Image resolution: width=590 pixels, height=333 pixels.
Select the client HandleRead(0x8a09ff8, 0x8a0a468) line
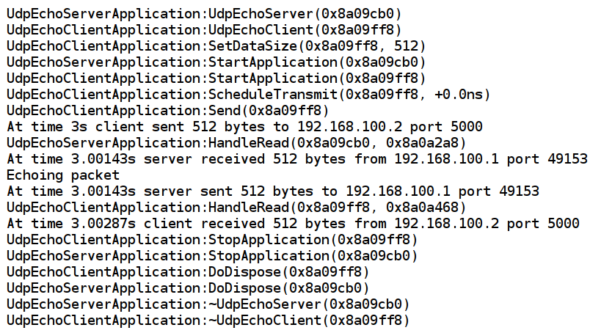236,207
